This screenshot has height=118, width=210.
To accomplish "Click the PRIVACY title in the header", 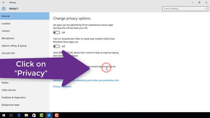I will tap(14, 9).
